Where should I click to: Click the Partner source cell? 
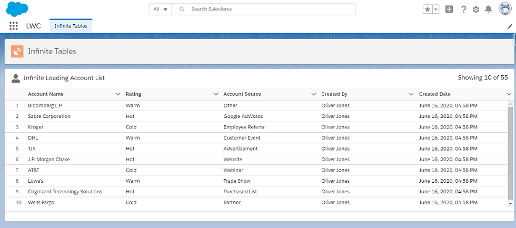(x=232, y=202)
